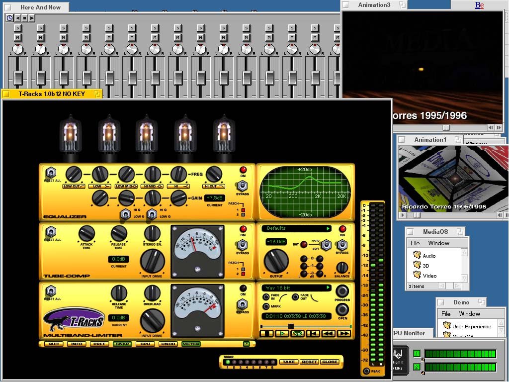Click the rewind icon in Here And Now toolbar
The height and width of the screenshot is (382, 509).
click(x=17, y=18)
